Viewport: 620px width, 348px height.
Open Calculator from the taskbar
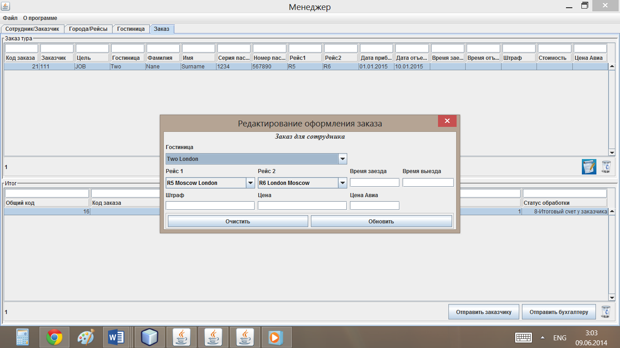[x=23, y=337]
